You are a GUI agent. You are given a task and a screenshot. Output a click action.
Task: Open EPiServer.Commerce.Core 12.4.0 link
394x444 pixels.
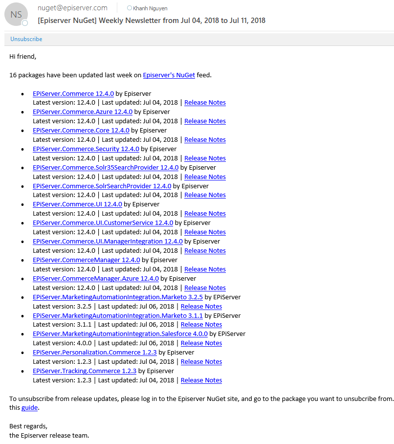click(x=81, y=131)
